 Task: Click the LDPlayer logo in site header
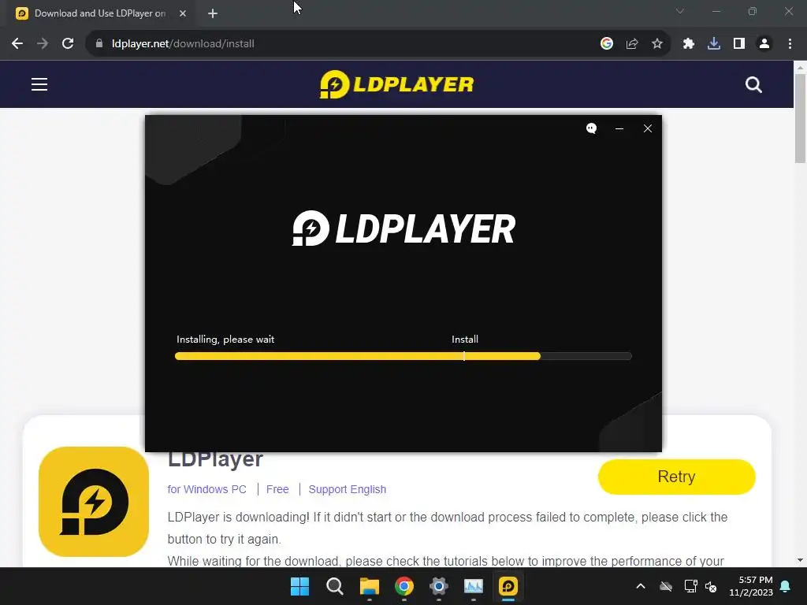click(397, 84)
